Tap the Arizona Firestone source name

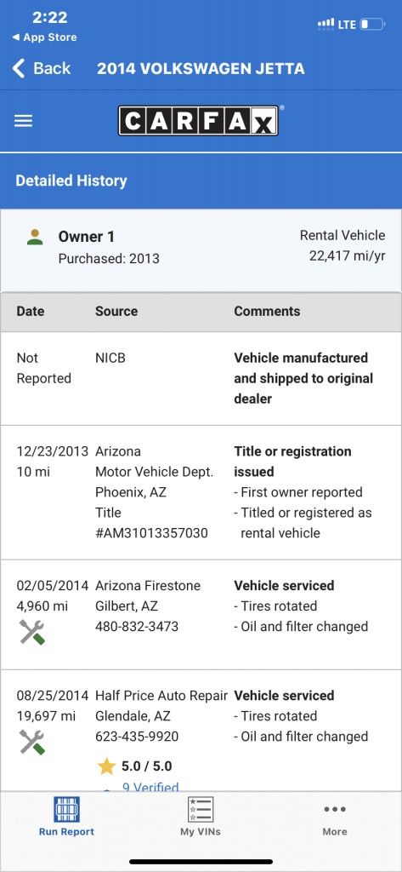(148, 586)
